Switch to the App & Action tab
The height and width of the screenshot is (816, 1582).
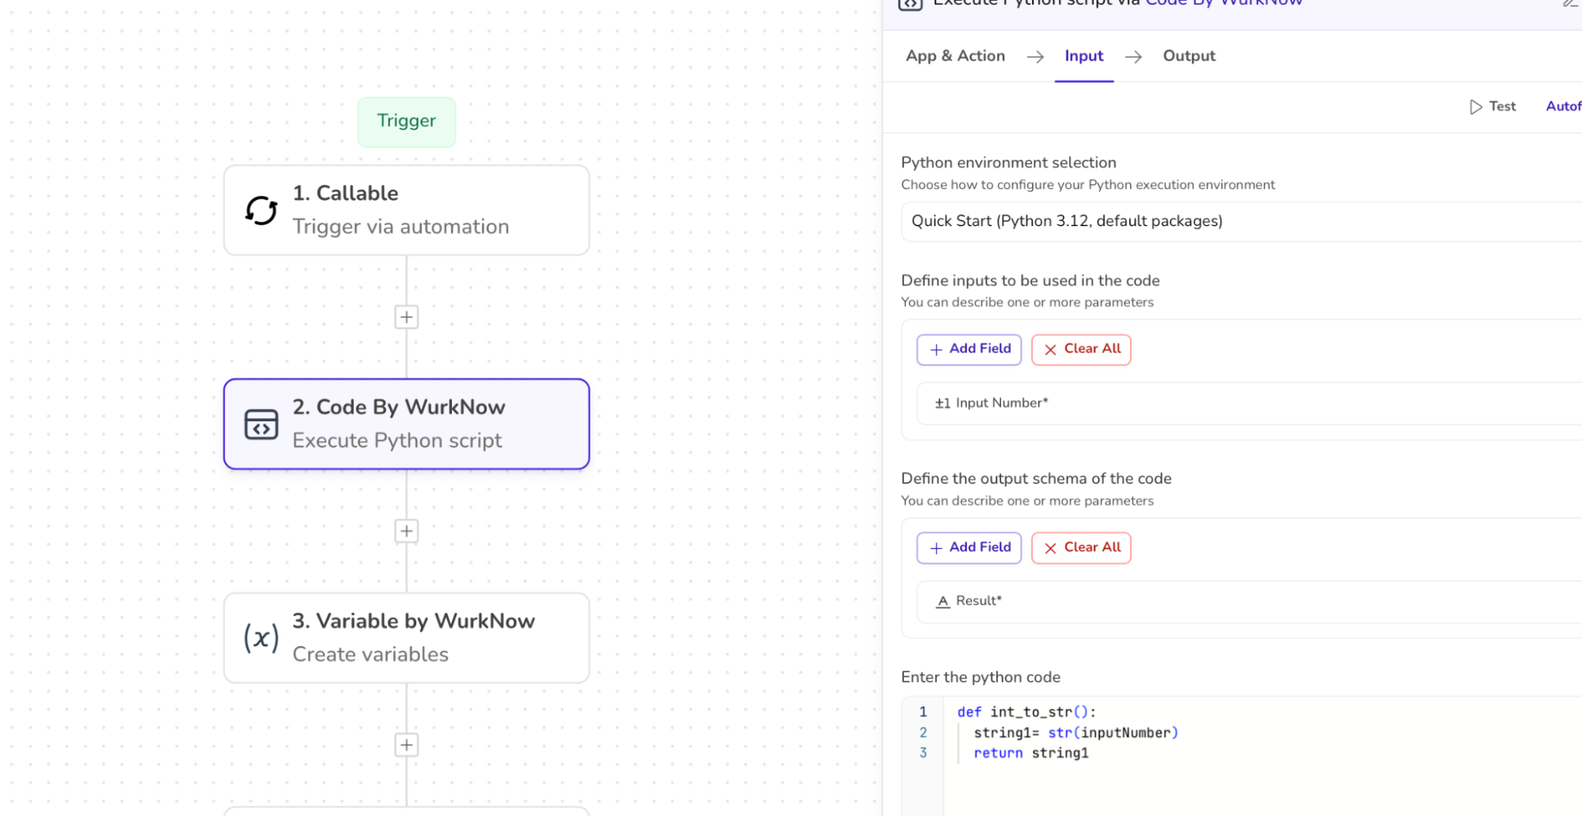pyautogui.click(x=955, y=56)
